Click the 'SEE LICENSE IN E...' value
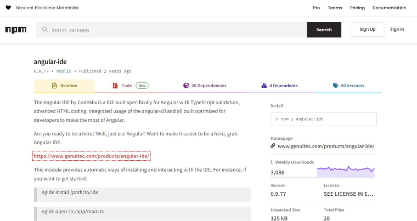The height and width of the screenshot is (221, 417). [x=348, y=194]
